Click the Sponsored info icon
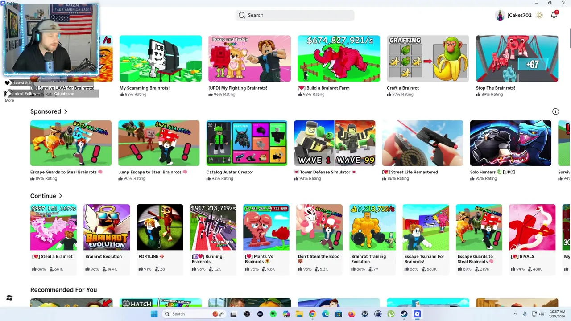Image resolution: width=571 pixels, height=321 pixels. click(x=555, y=111)
